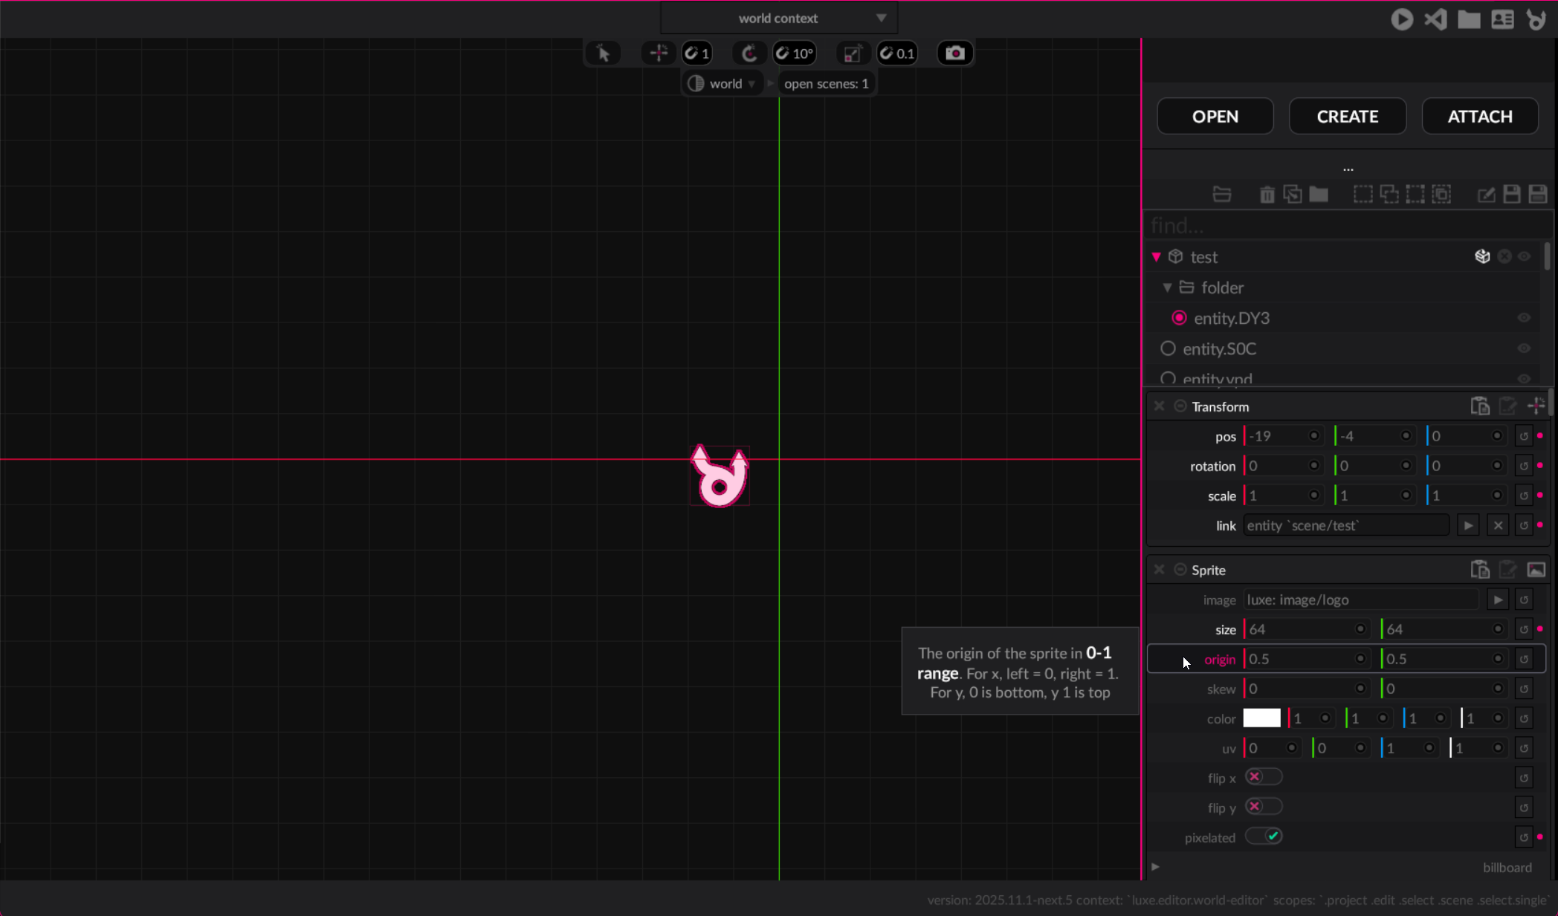Activate the scale tool
1558x916 pixels.
[x=852, y=53]
